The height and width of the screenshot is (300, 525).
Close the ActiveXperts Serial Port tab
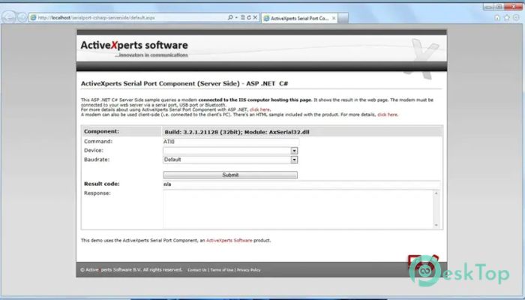(334, 19)
